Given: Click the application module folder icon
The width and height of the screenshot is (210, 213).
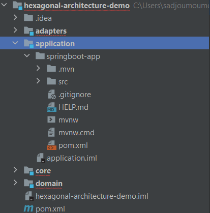Looking at the screenshot, I should pos(28,44).
